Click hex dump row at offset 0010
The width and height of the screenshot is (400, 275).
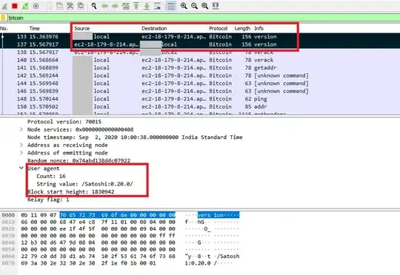[121, 222]
